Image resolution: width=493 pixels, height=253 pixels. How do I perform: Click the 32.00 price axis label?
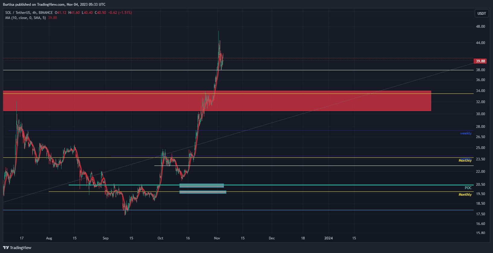[x=480, y=102]
